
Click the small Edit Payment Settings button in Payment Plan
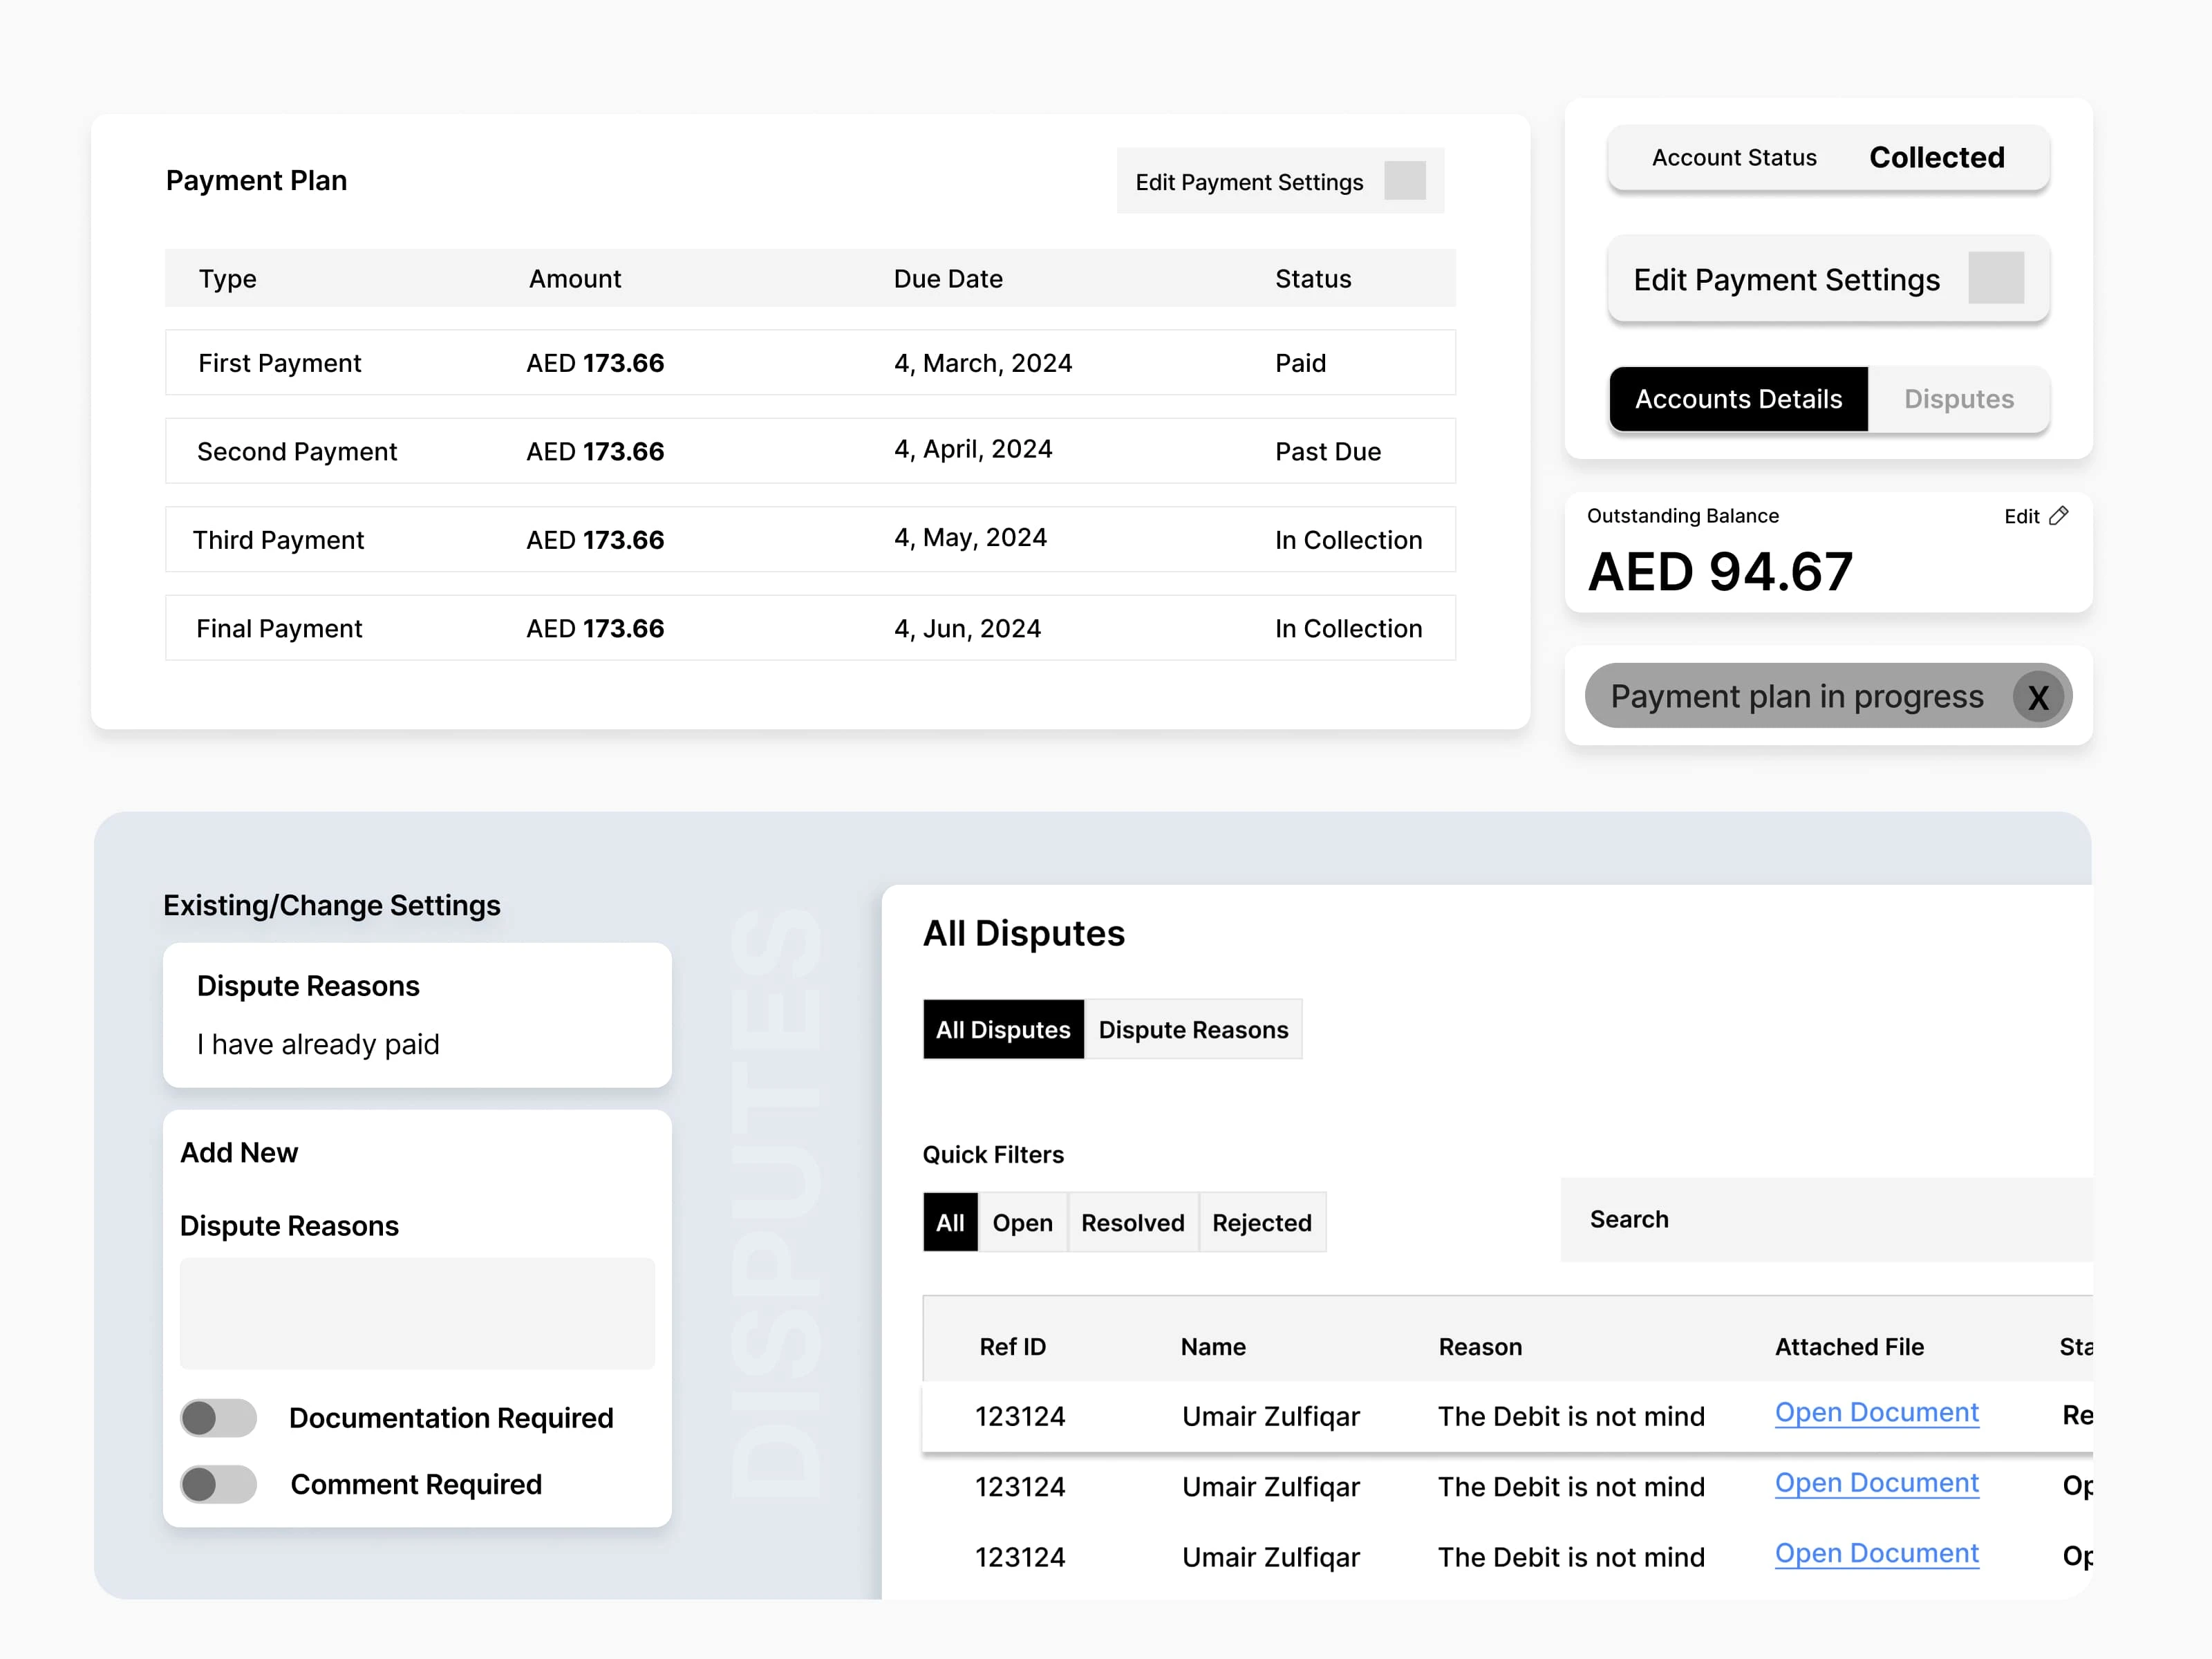click(1280, 181)
